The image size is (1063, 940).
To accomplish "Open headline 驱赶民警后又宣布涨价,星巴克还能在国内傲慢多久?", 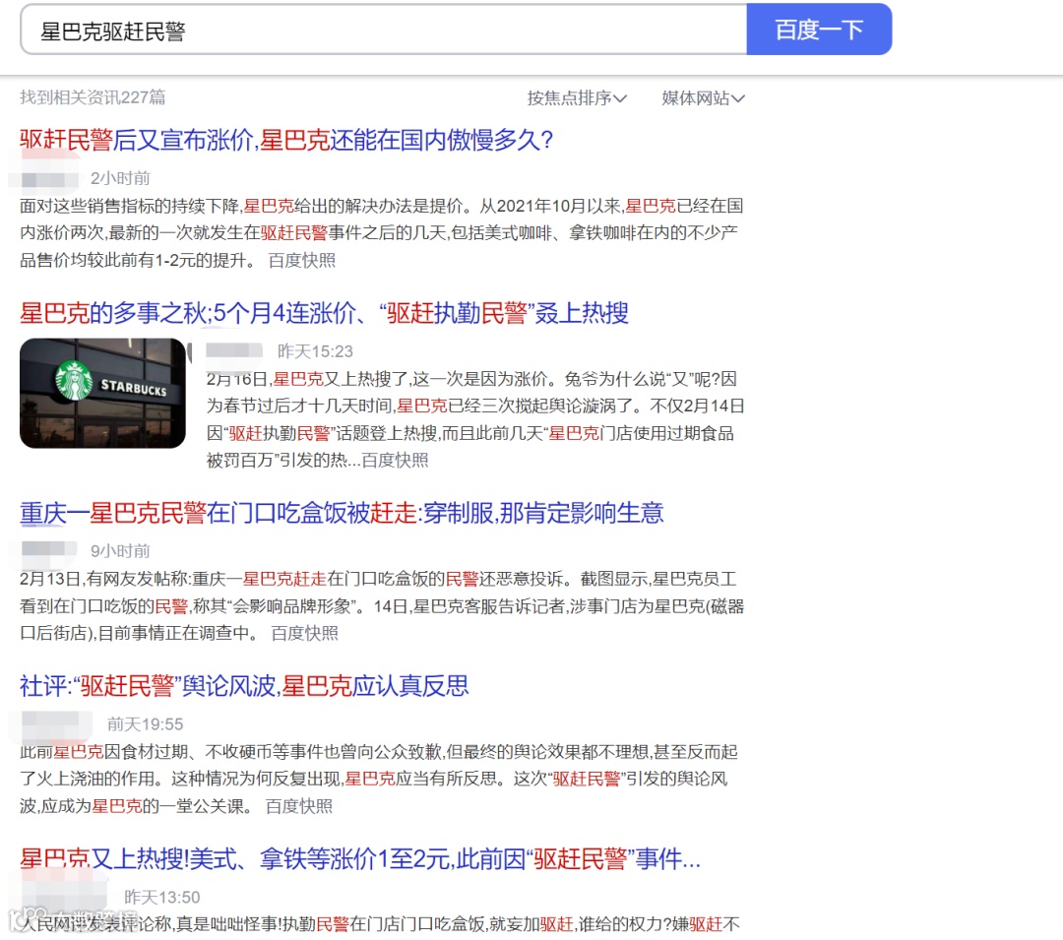I will coord(286,141).
